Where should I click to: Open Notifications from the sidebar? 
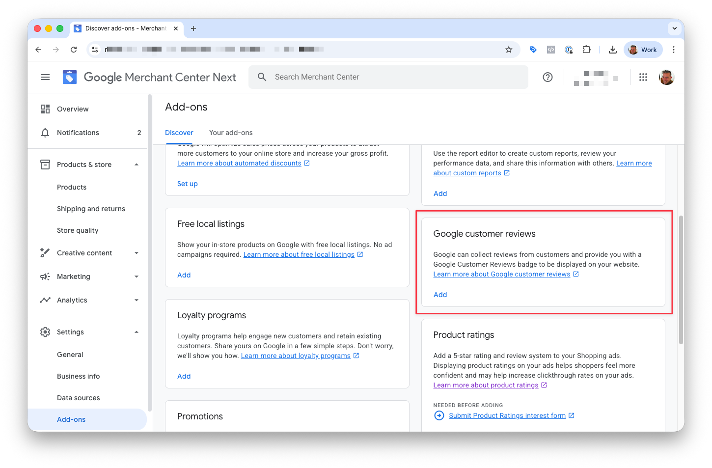(x=77, y=133)
